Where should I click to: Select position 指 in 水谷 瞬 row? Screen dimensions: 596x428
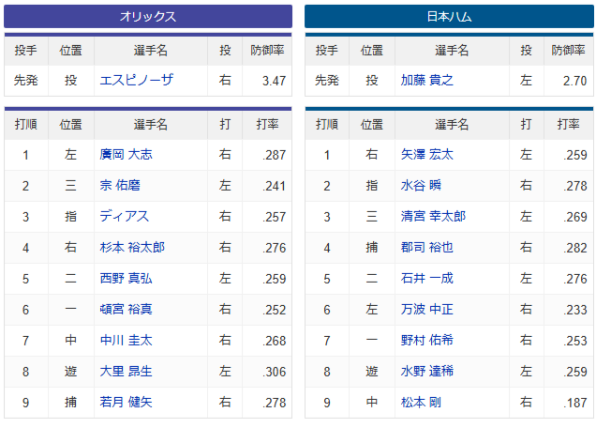pyautogui.click(x=372, y=186)
